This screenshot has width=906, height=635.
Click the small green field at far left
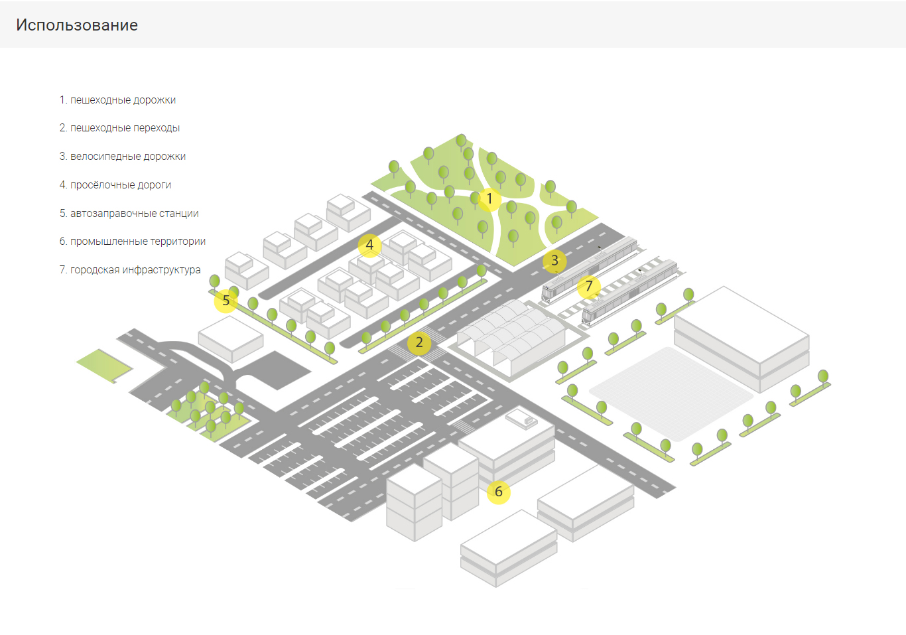103,365
